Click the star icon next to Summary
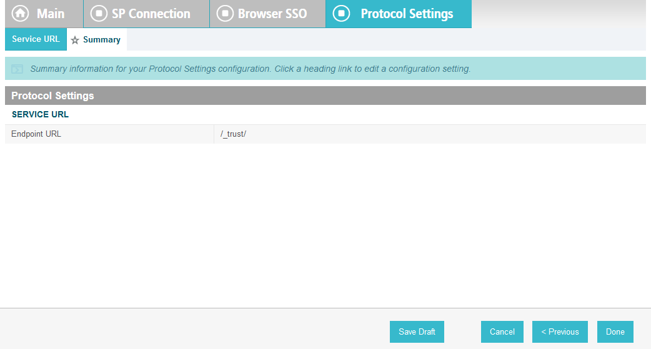This screenshot has width=651, height=349. click(75, 40)
